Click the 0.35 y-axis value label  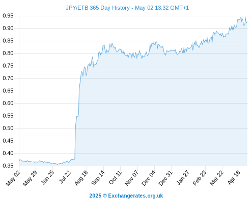pos(8,166)
